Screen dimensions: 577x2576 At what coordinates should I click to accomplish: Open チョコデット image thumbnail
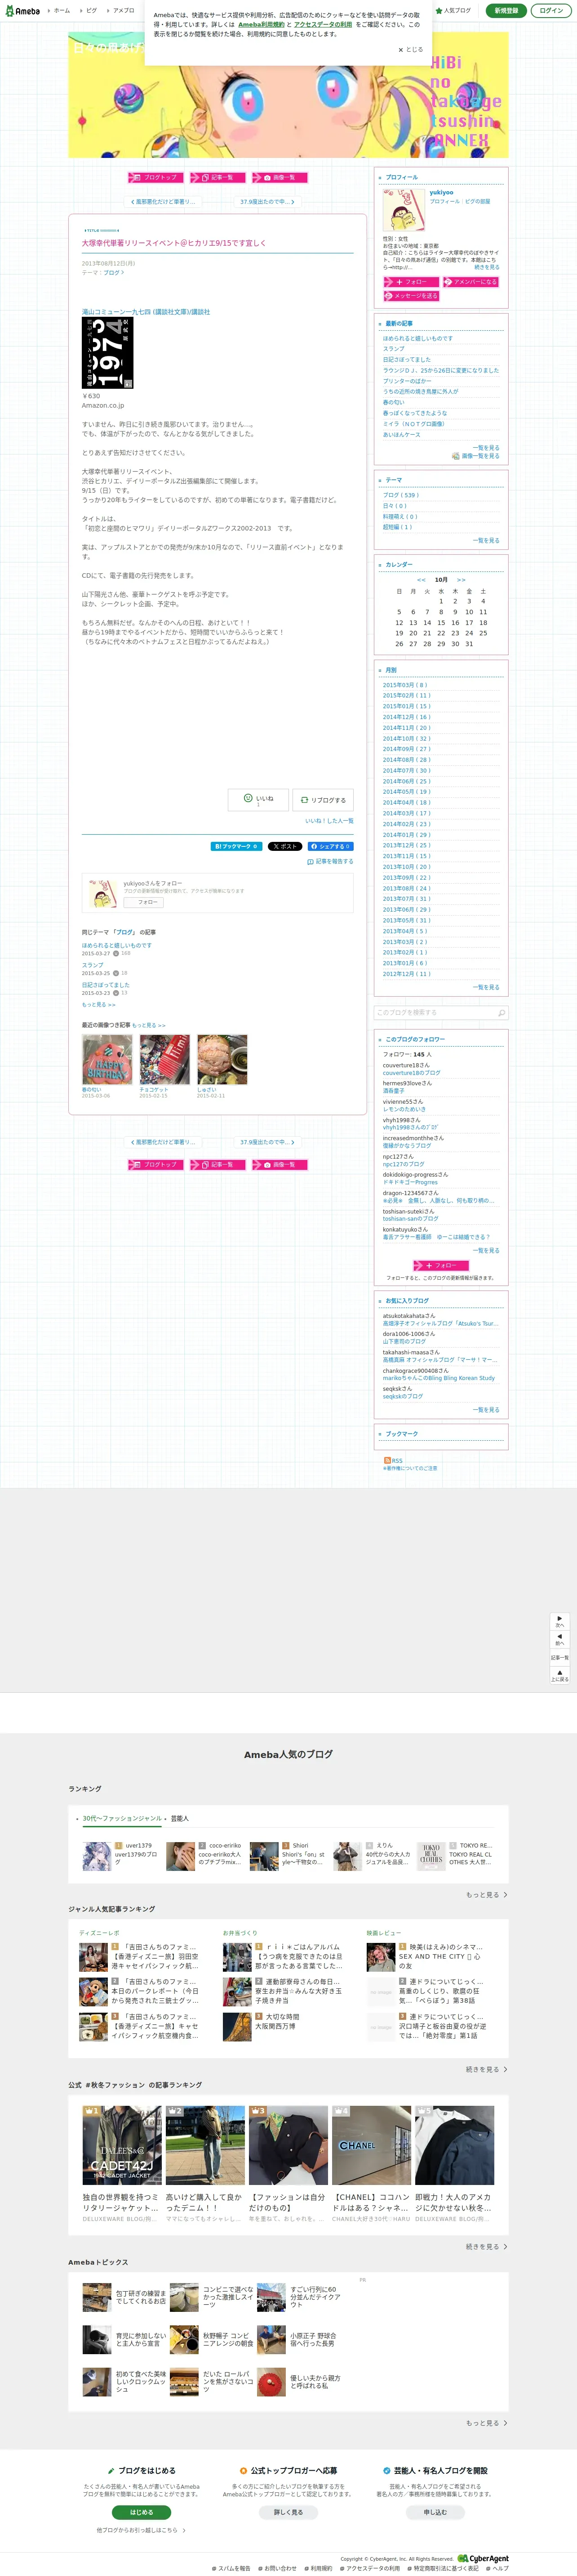click(165, 1060)
